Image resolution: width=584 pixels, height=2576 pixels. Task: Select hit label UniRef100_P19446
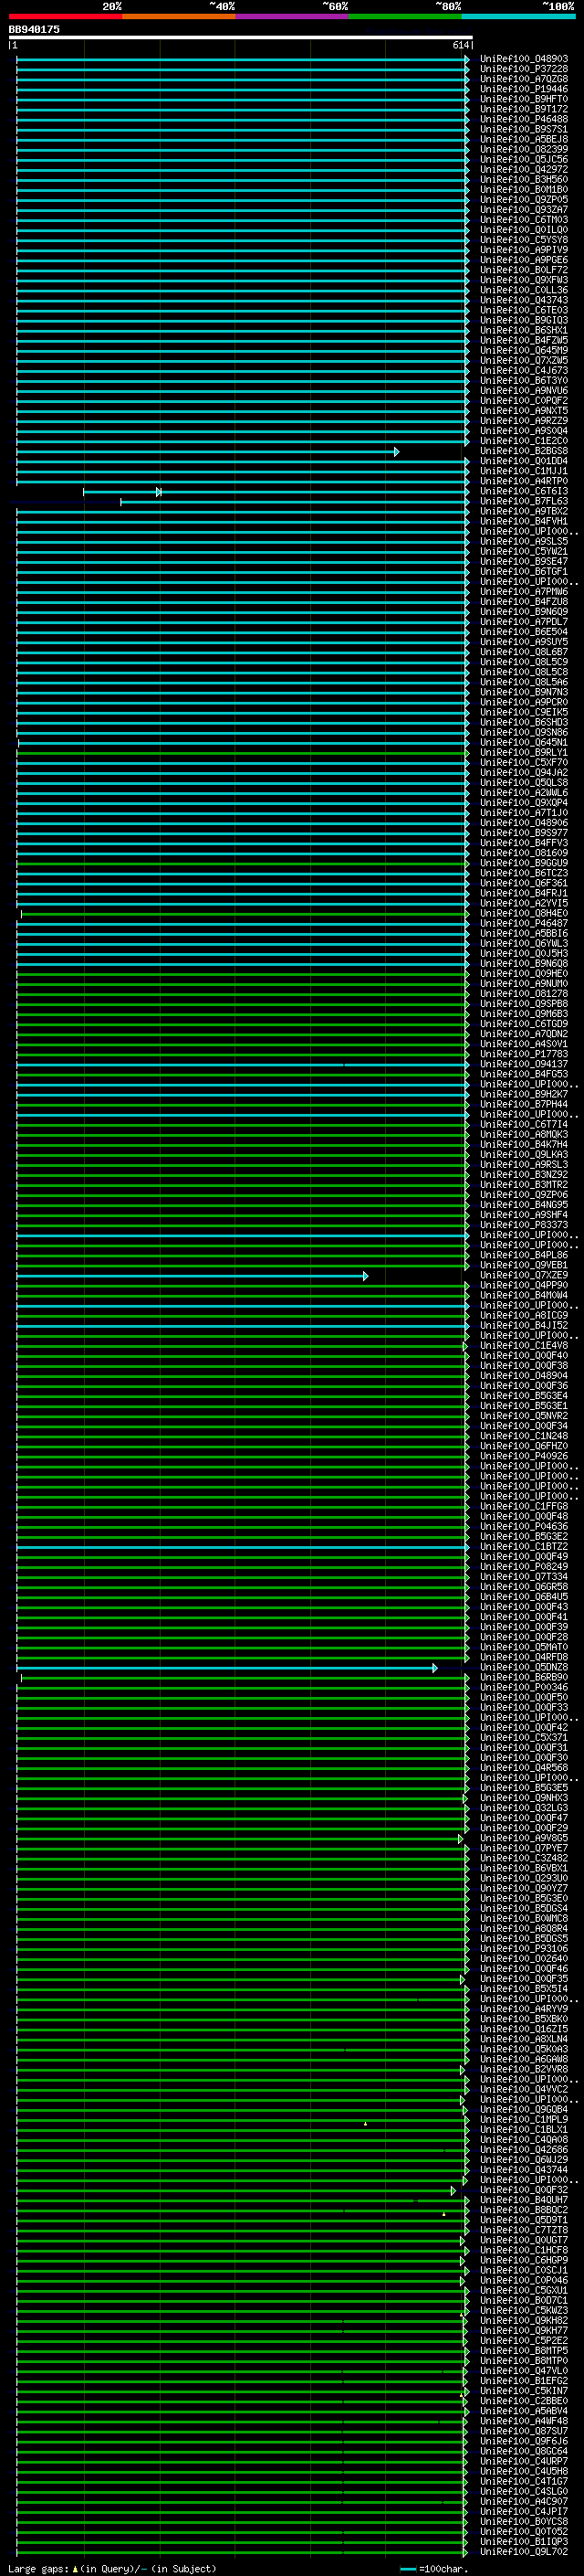[x=524, y=89]
